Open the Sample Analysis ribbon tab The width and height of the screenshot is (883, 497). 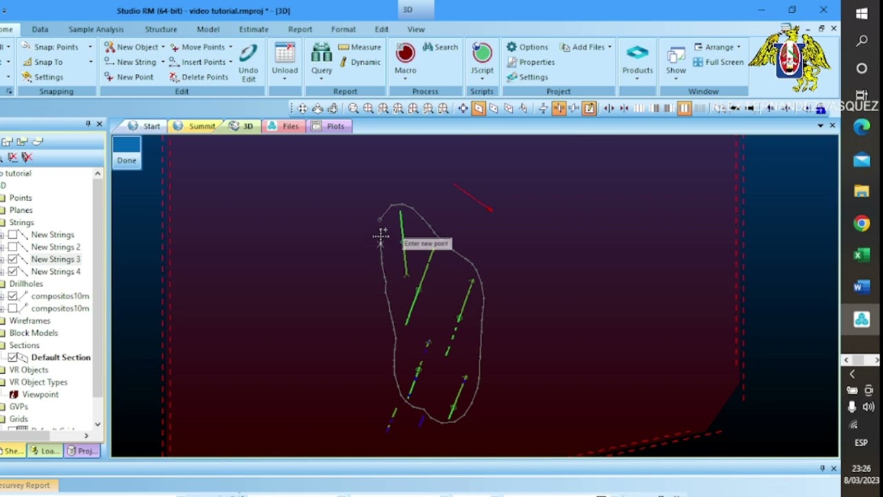(x=96, y=29)
